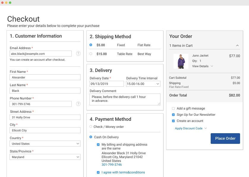
Task: Click the help icon next to Phone Number
Action: tap(78, 104)
